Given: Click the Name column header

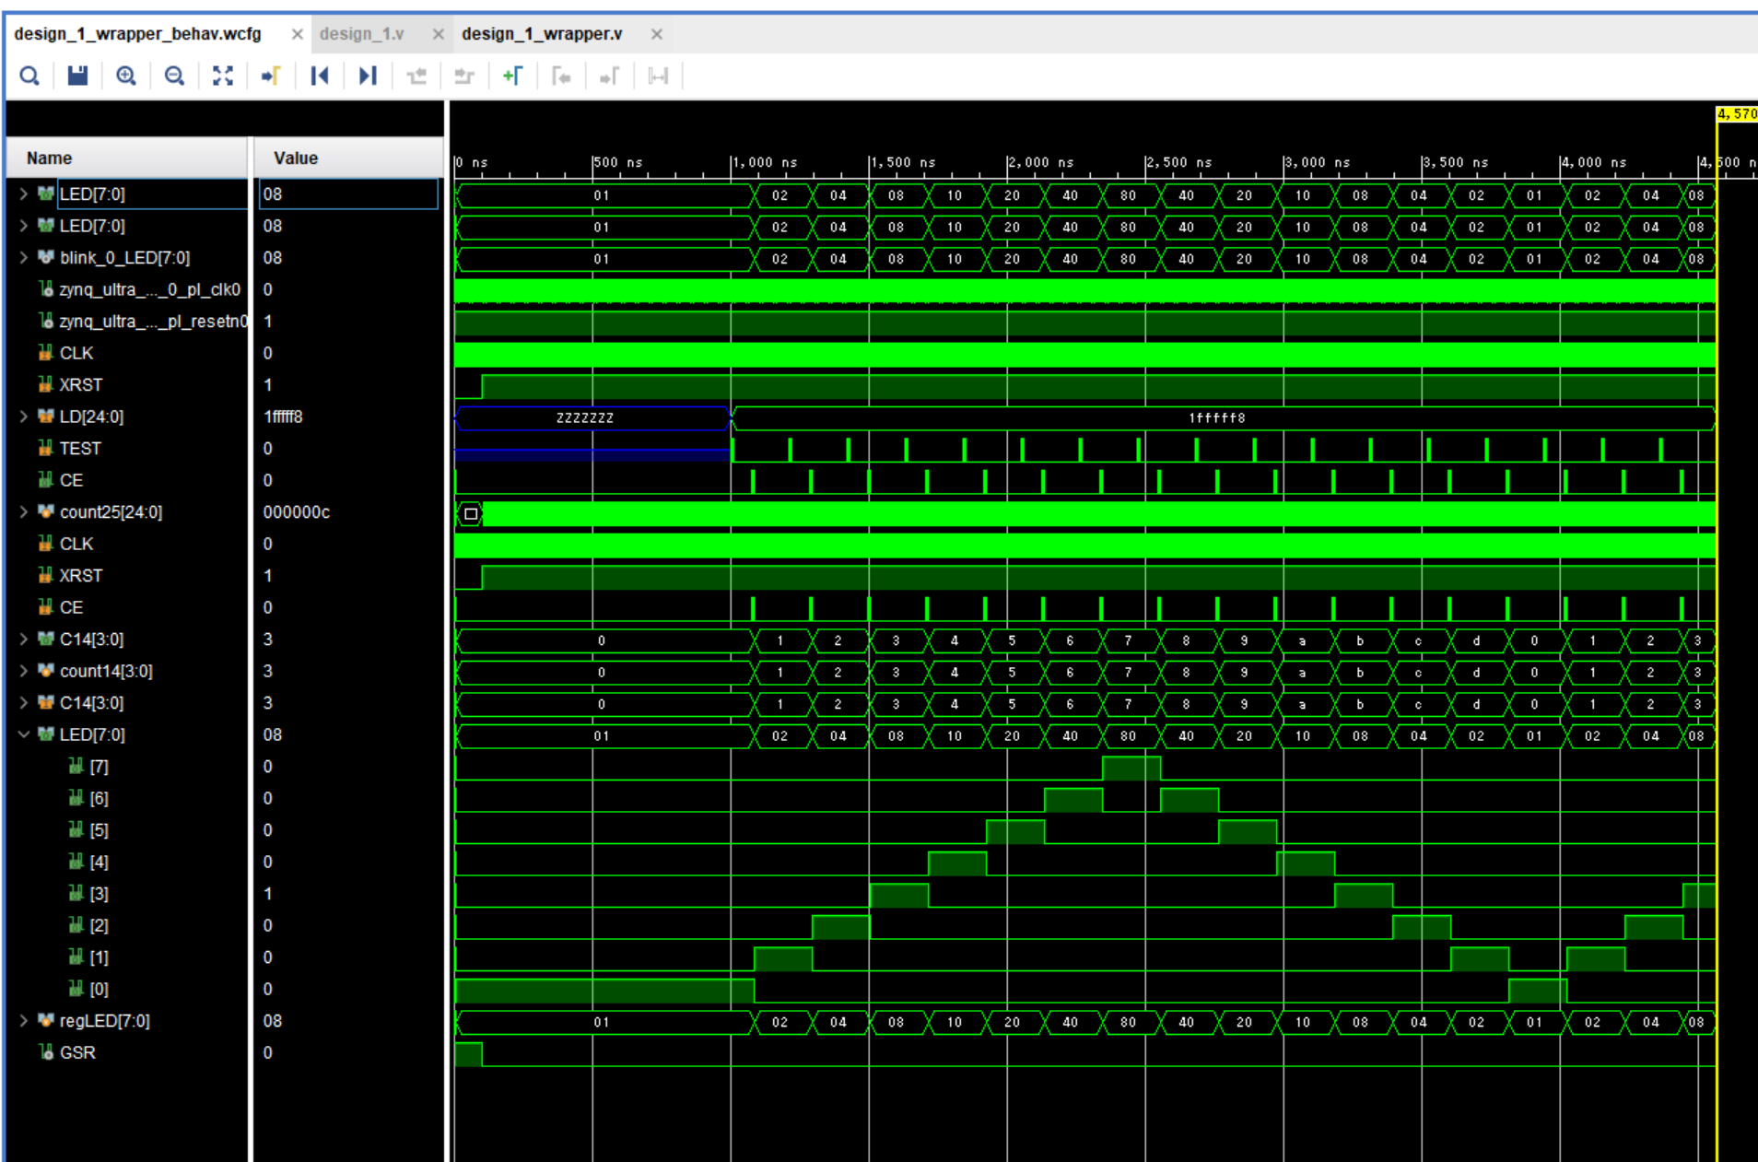Looking at the screenshot, I should [50, 158].
